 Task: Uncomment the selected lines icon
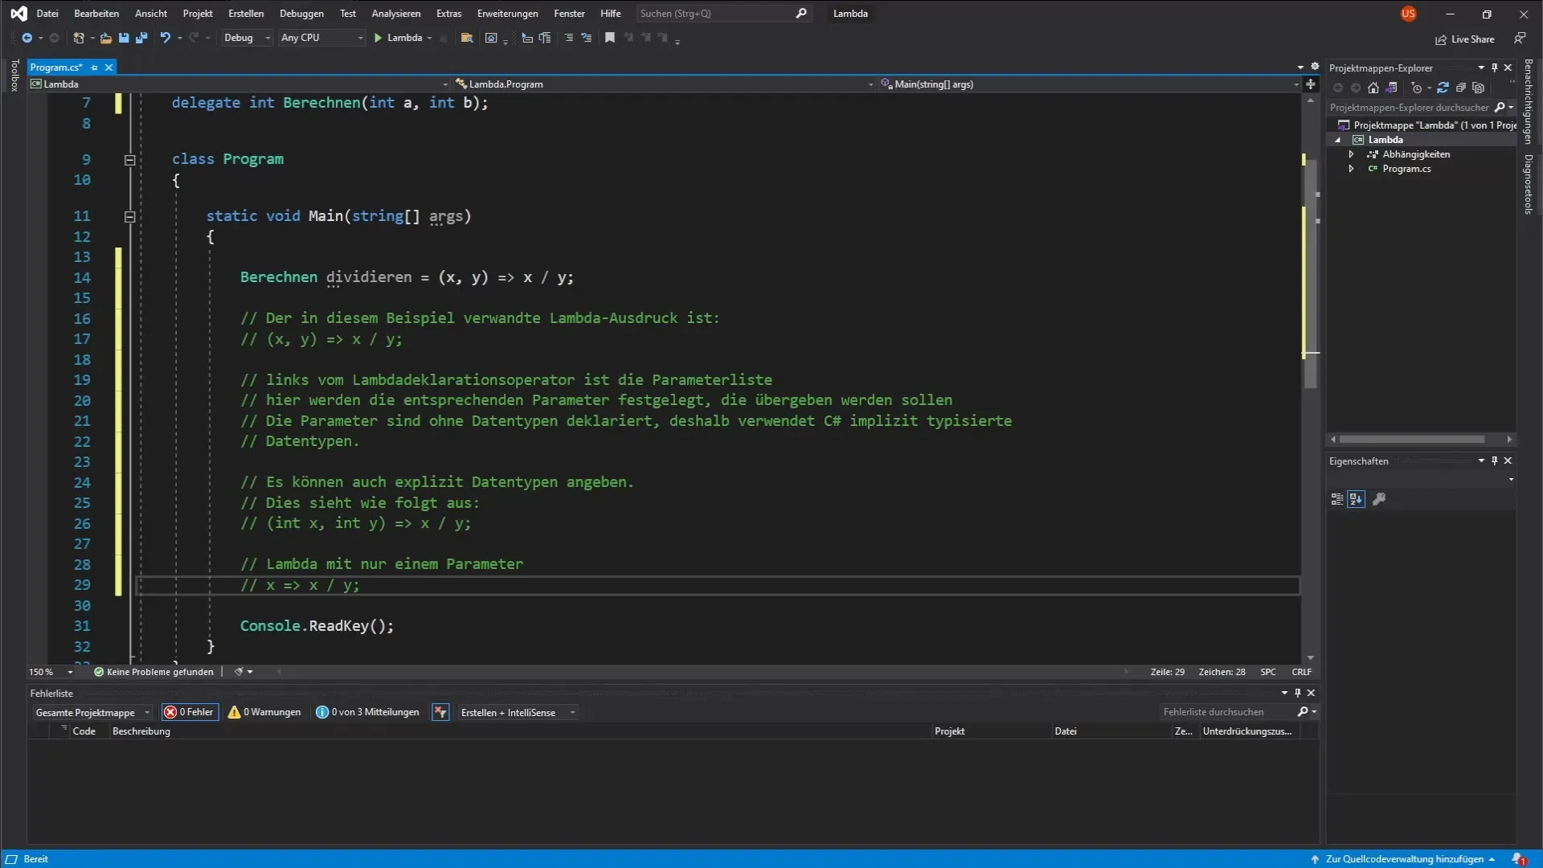587,38
